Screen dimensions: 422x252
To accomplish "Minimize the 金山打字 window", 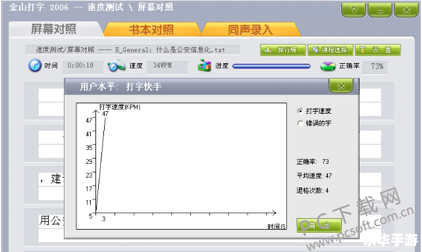I will point(380,11).
